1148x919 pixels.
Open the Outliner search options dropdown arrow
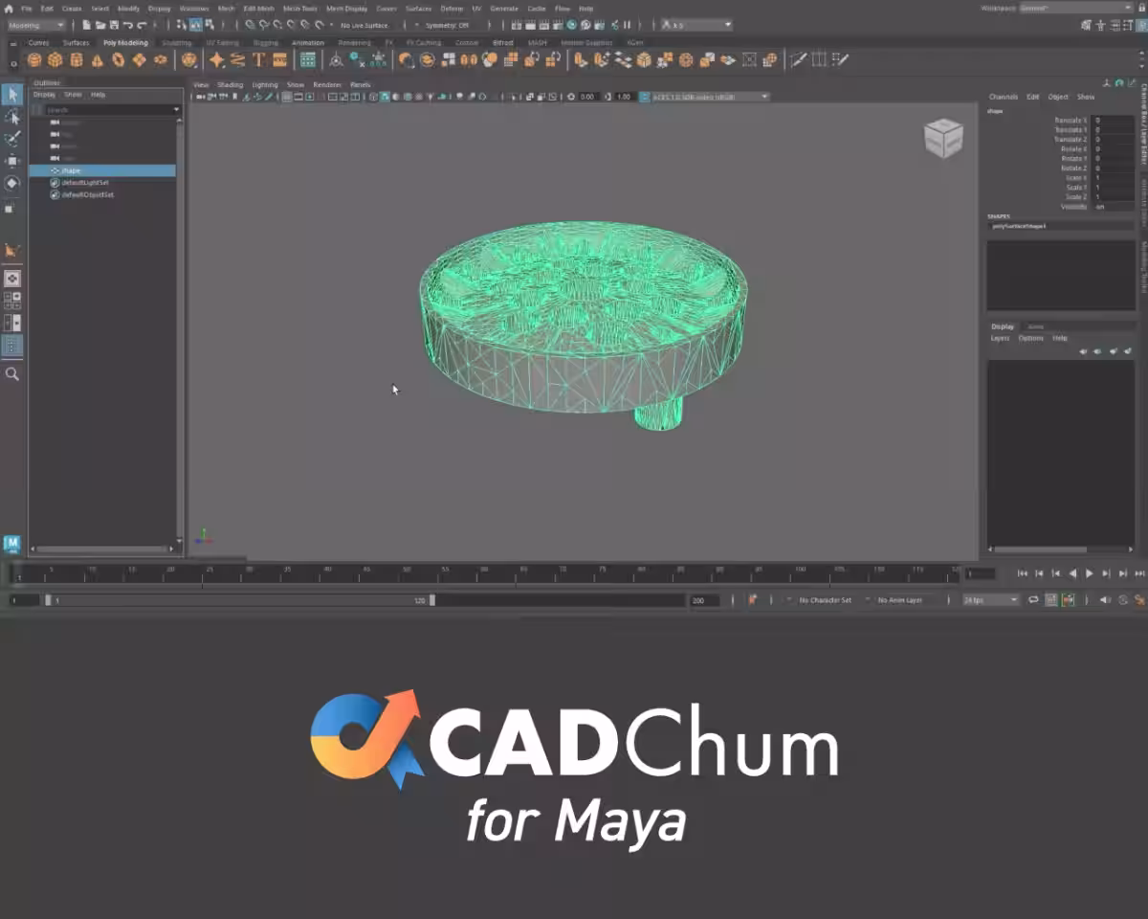(177, 110)
